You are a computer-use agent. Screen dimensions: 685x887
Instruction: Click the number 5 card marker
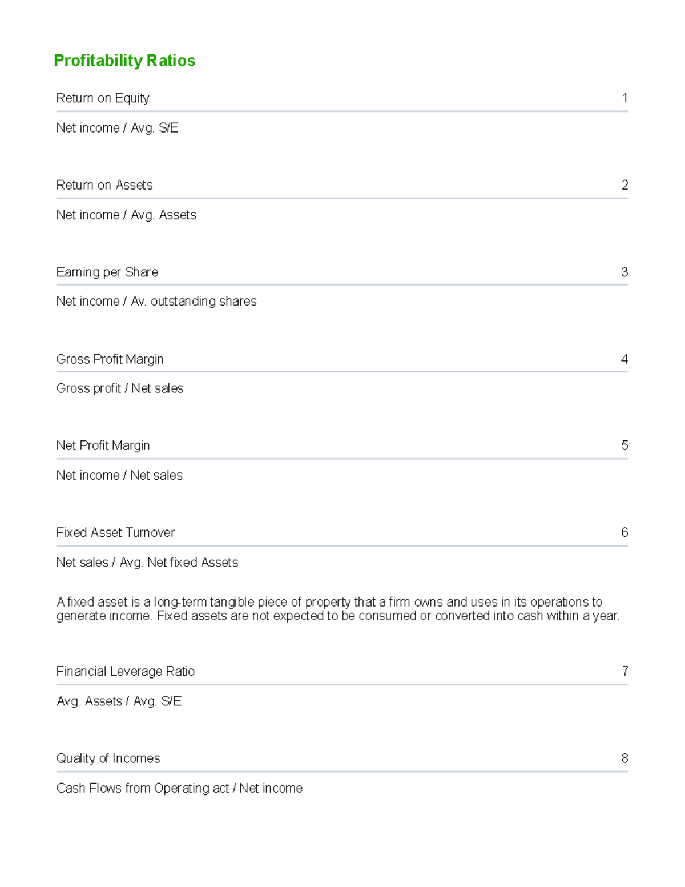click(x=624, y=445)
